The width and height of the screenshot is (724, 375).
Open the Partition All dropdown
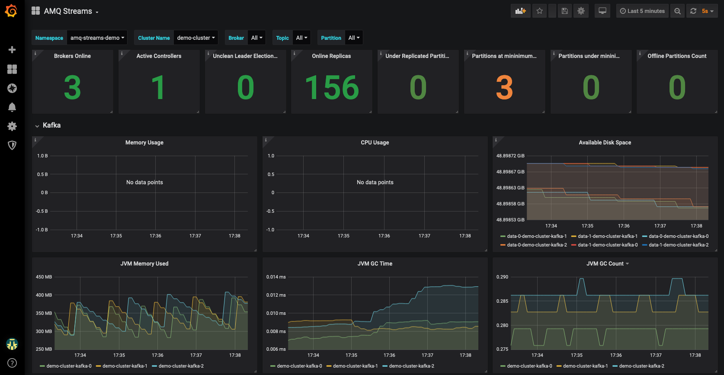pos(354,38)
